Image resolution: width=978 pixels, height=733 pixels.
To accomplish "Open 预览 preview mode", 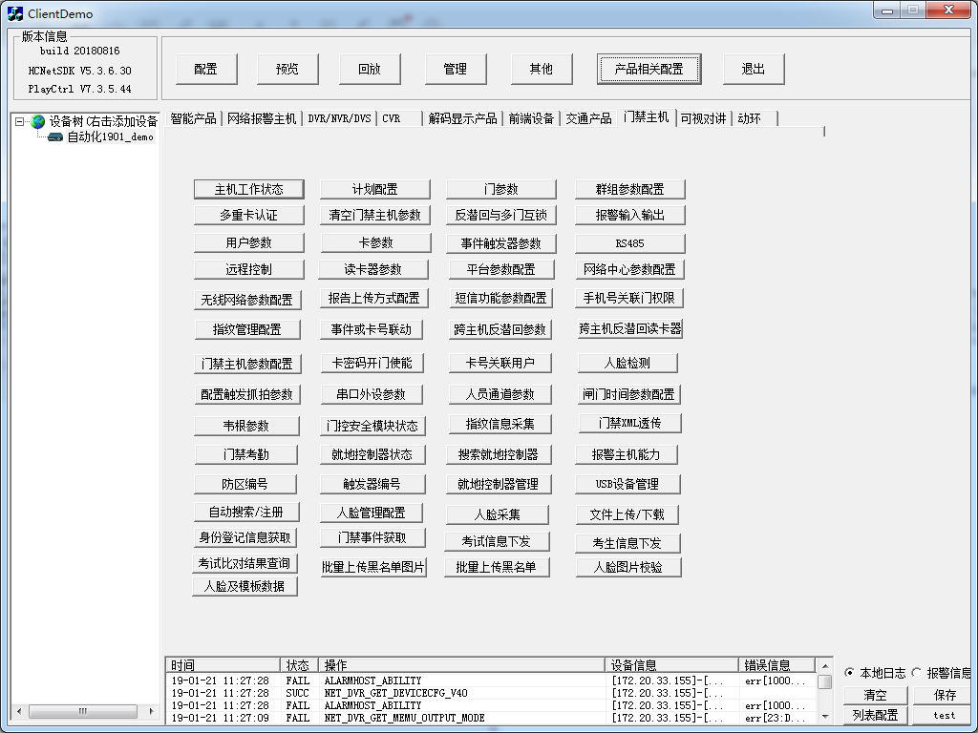I will pyautogui.click(x=287, y=68).
